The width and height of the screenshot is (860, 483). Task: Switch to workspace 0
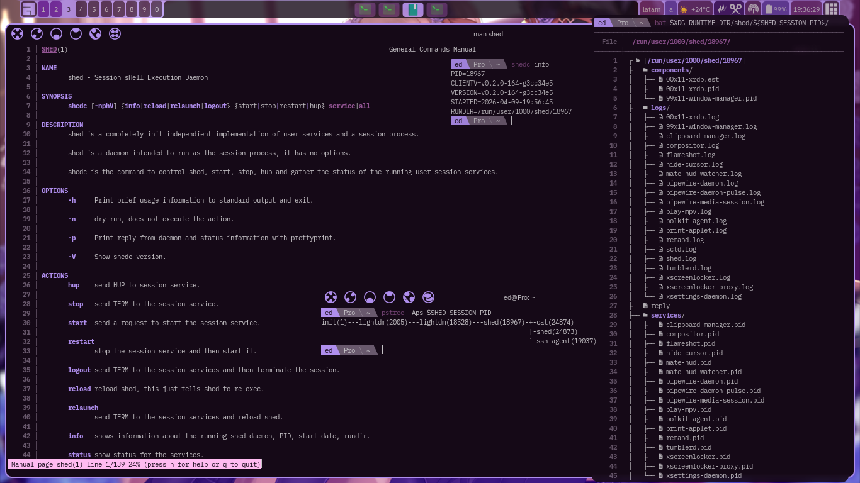(157, 9)
